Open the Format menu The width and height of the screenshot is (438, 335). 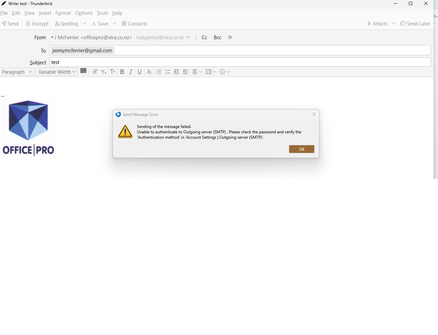coord(63,13)
